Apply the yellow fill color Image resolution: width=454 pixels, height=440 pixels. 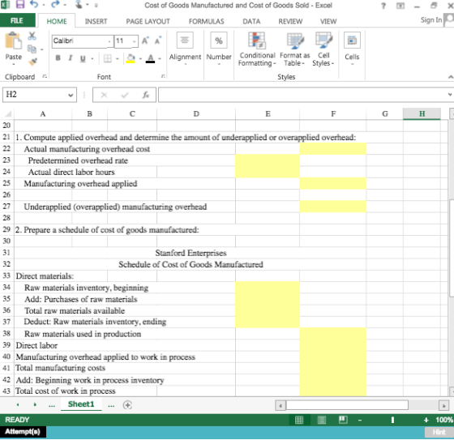tap(131, 58)
